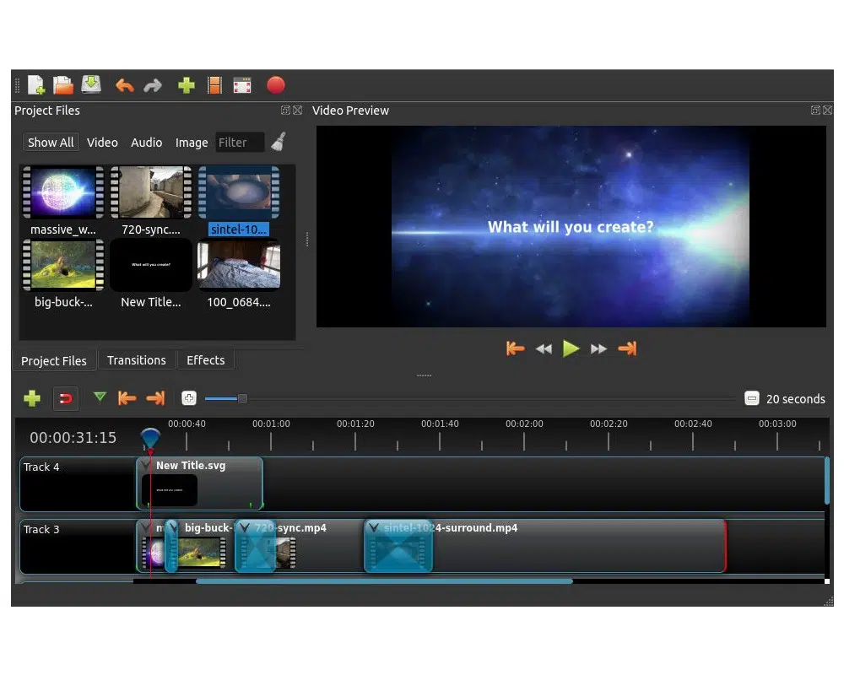Click the red Export Video button

click(x=275, y=85)
